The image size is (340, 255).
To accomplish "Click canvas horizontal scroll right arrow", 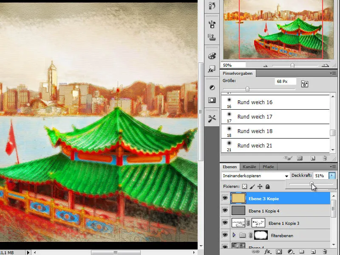I will click(194, 252).
